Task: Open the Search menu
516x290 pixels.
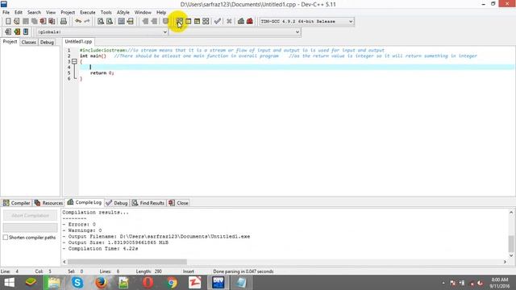Action: click(x=34, y=13)
